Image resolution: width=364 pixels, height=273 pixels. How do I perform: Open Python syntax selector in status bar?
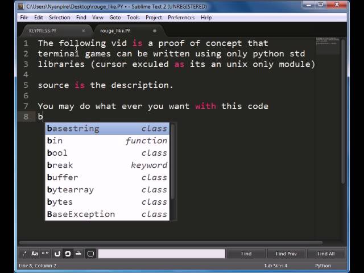pyautogui.click(x=323, y=266)
